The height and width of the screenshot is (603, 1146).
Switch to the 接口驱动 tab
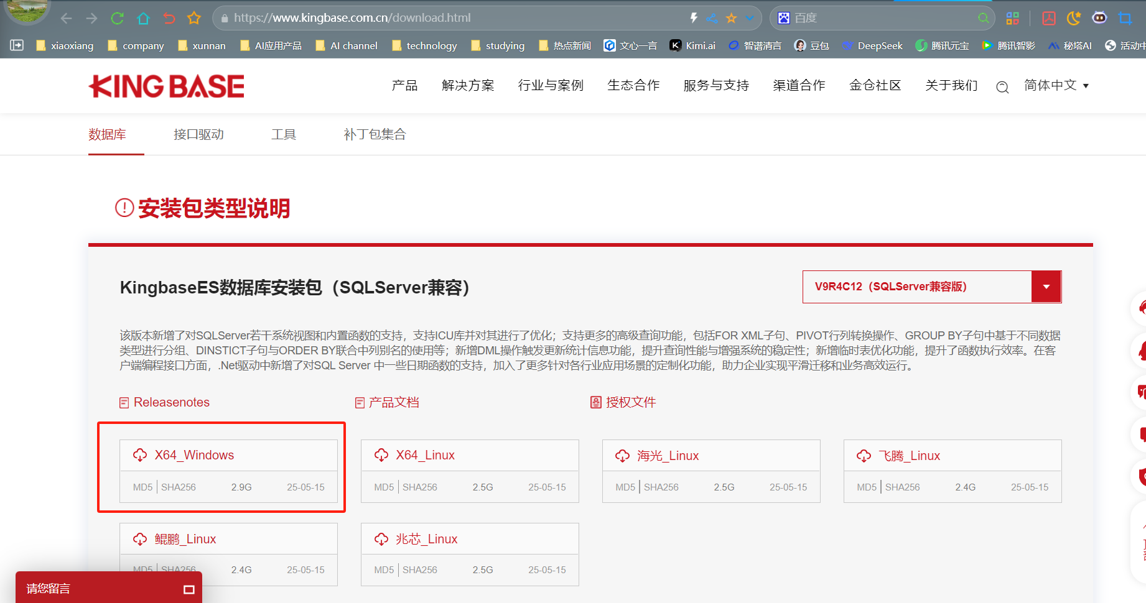click(x=198, y=134)
